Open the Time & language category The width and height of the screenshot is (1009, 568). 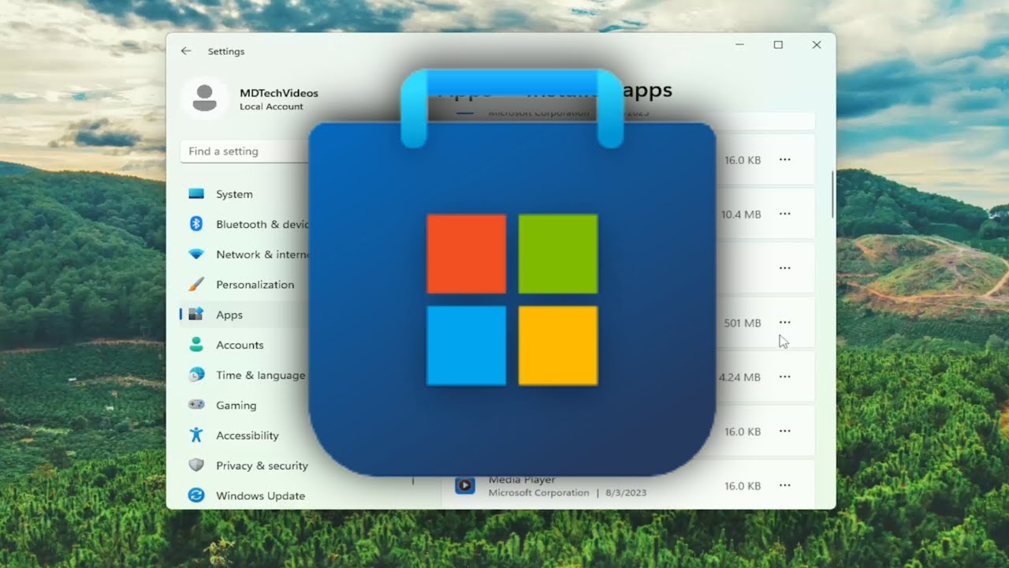point(260,375)
